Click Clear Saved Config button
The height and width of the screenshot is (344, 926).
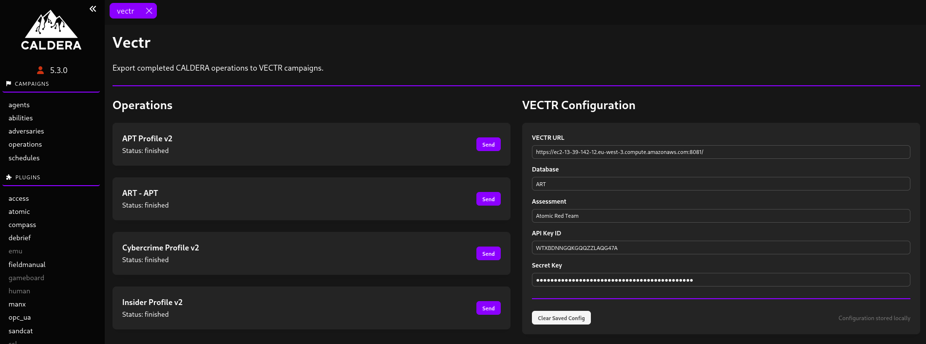point(561,318)
